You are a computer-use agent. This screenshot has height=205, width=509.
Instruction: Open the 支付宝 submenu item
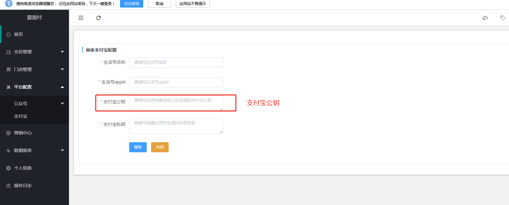[34, 116]
